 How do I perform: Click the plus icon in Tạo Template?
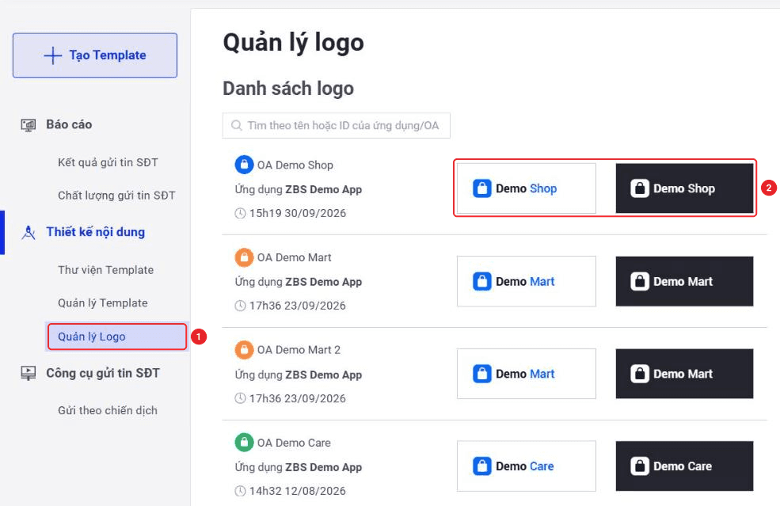point(53,55)
